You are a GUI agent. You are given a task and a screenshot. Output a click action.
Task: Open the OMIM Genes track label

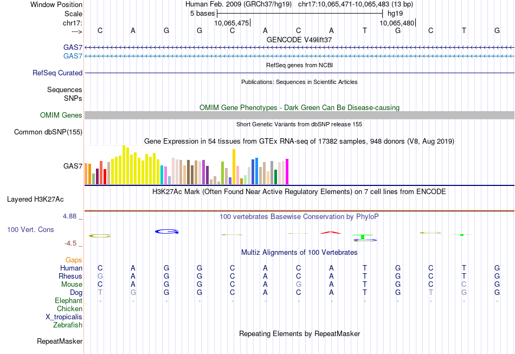coord(61,115)
